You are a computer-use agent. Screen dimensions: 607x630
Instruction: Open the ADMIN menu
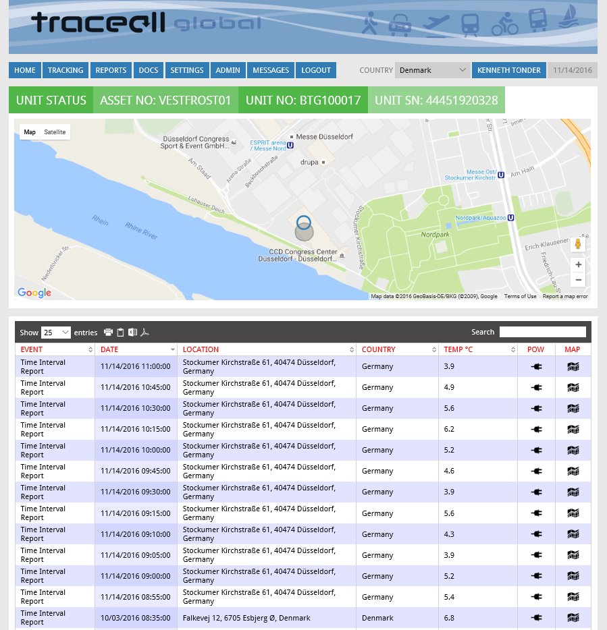point(228,70)
